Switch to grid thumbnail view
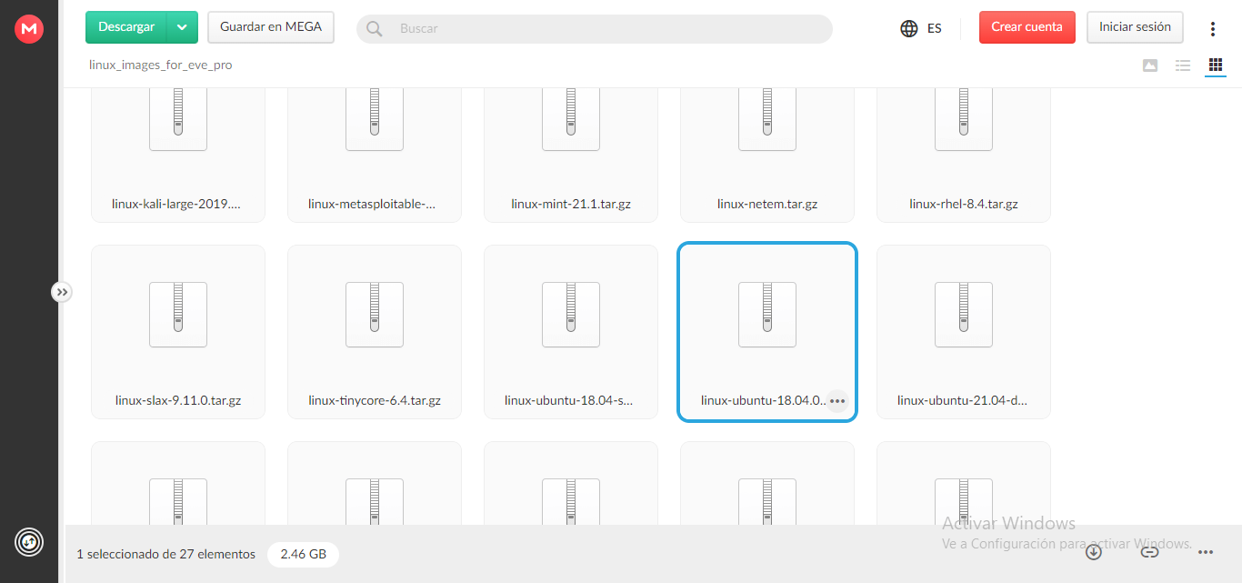Screen dimensions: 1242x583 (x=1215, y=65)
